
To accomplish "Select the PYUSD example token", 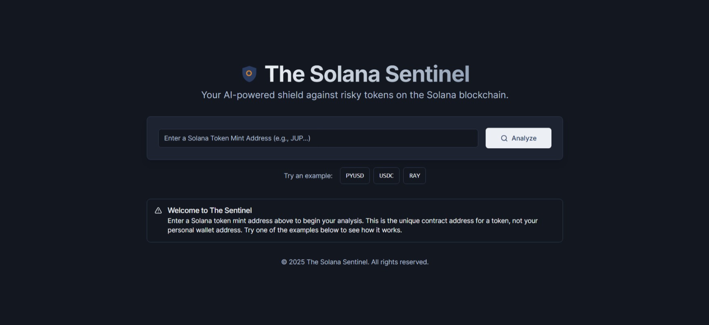I will click(354, 176).
